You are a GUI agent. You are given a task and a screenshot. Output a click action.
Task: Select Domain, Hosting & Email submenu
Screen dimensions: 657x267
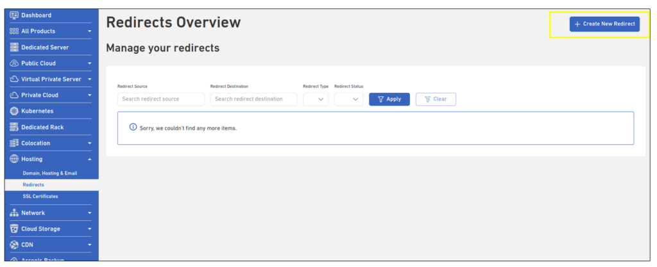tap(50, 173)
